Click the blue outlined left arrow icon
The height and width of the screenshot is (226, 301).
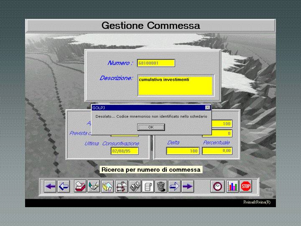pyautogui.click(x=64, y=187)
